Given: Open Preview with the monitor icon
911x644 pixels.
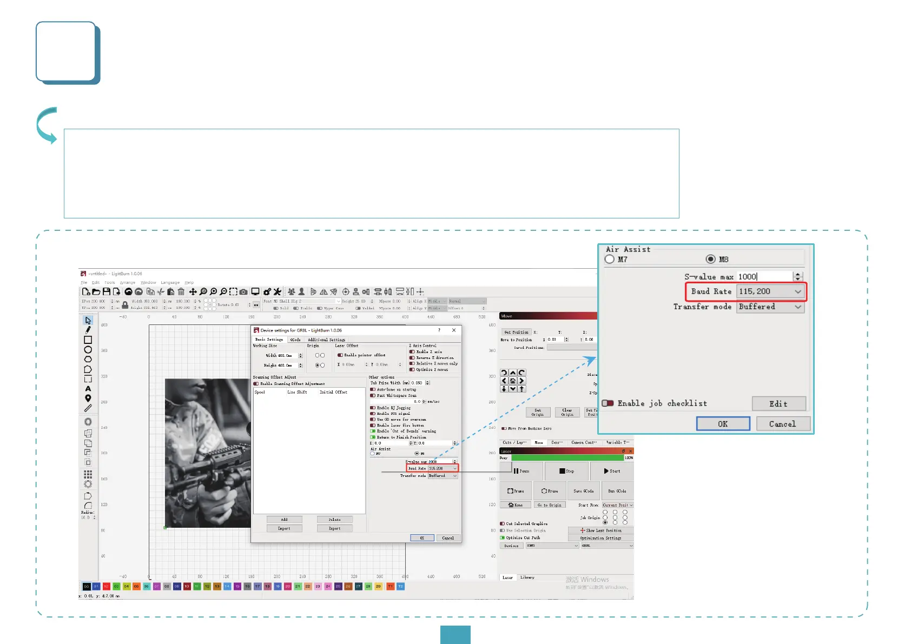Looking at the screenshot, I should coord(255,291).
